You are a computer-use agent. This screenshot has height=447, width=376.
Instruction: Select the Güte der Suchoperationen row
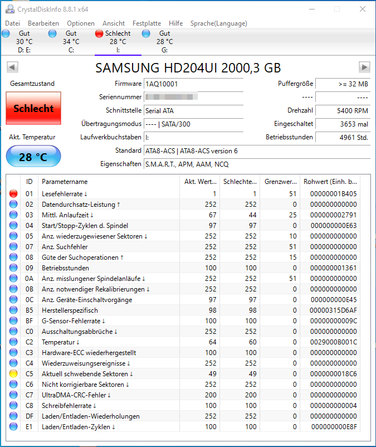click(x=183, y=257)
